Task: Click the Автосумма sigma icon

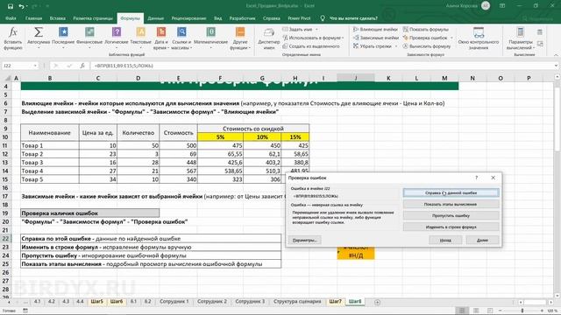Action: (39, 32)
